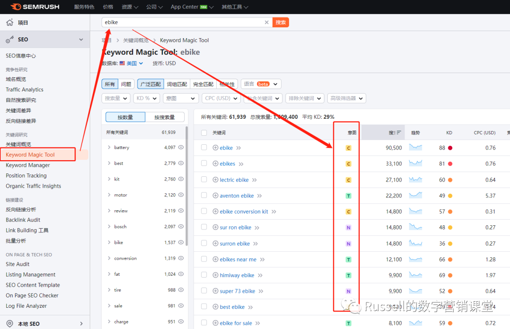The height and width of the screenshot is (329, 510).
Task: Open the App Center menu
Action: (x=192, y=7)
